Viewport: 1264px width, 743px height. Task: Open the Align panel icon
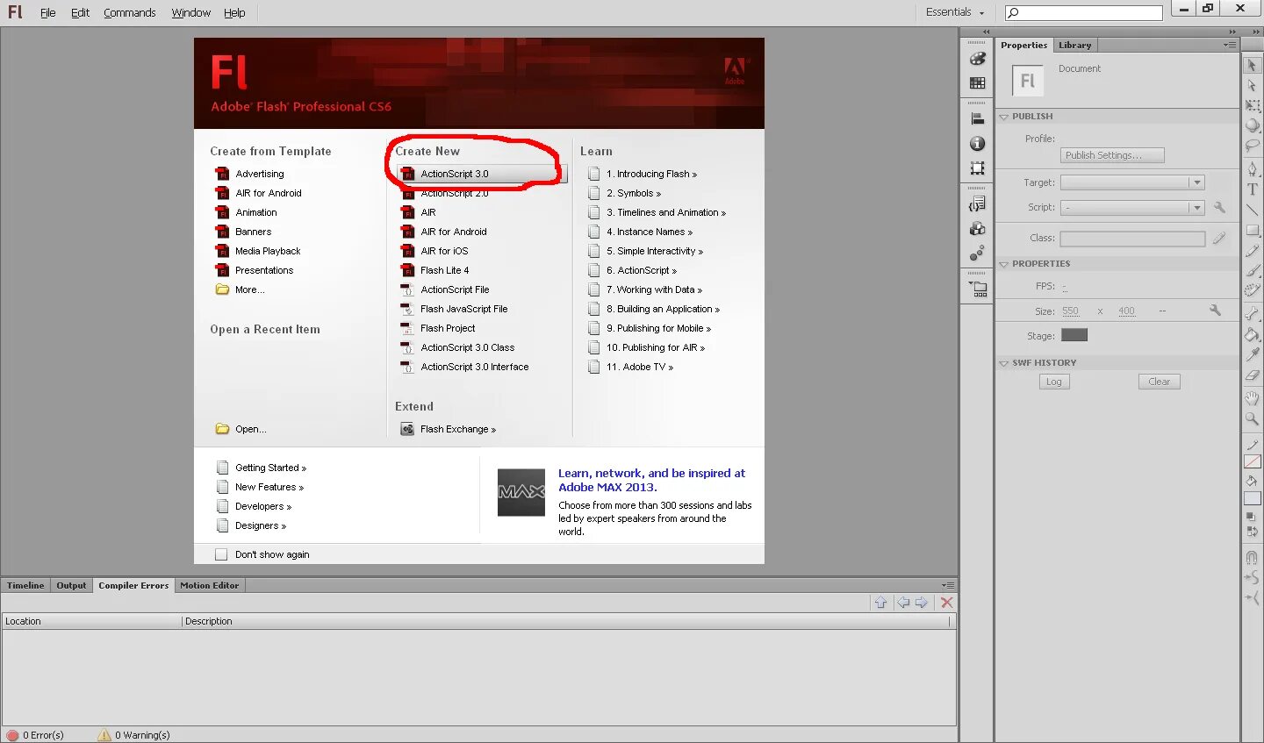tap(977, 119)
